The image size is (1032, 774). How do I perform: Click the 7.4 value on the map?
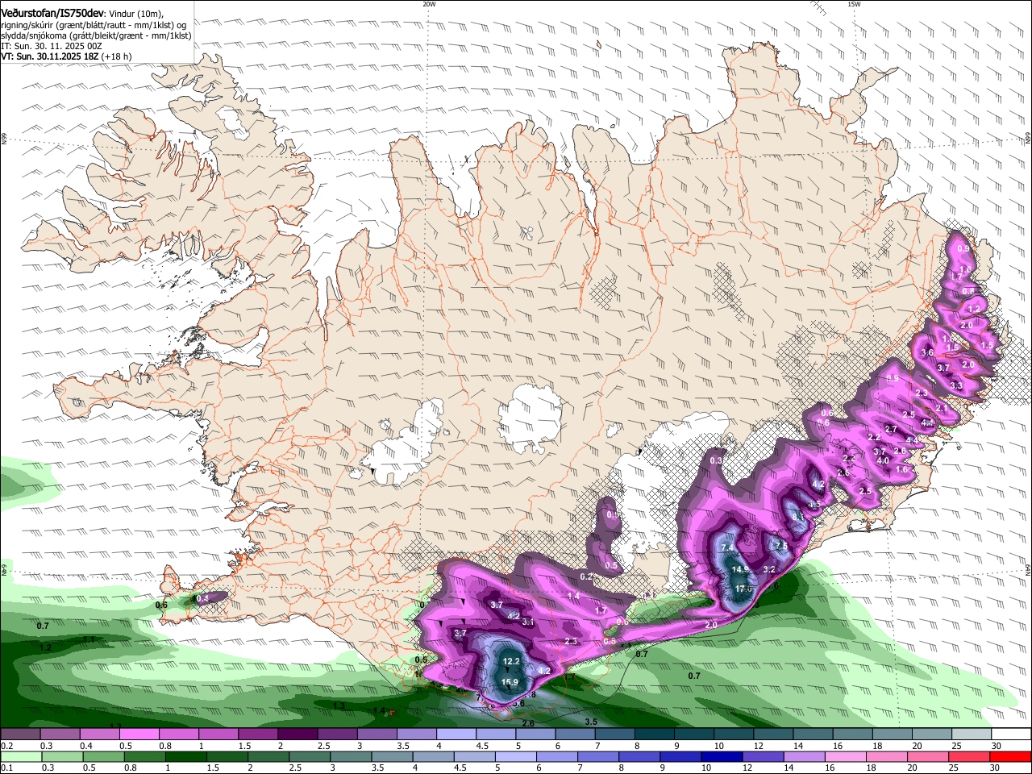coord(726,547)
